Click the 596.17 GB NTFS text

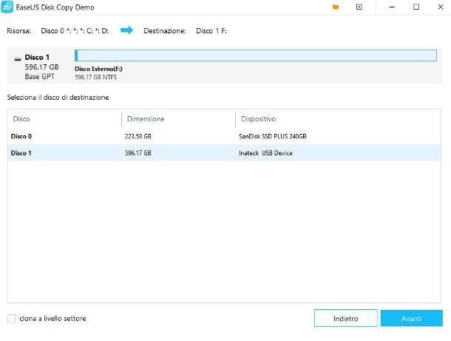pos(96,77)
